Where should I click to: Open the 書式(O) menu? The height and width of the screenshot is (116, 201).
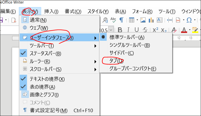(73, 11)
